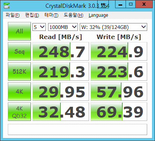Start the 512K benchmark test
Viewport: 155px width, 141px height.
pos(19,71)
